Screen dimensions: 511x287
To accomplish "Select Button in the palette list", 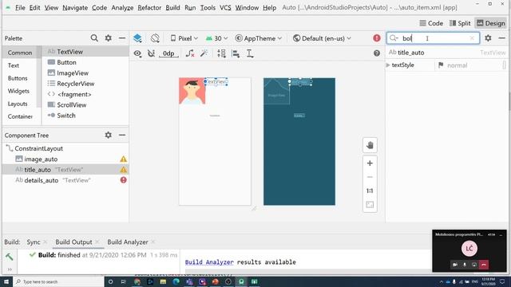I will click(x=66, y=62).
